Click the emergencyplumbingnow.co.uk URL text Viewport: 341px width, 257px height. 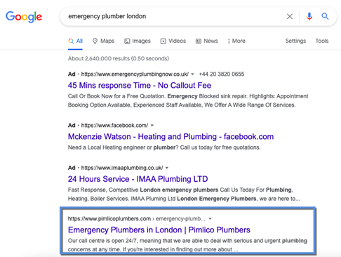[135, 74]
